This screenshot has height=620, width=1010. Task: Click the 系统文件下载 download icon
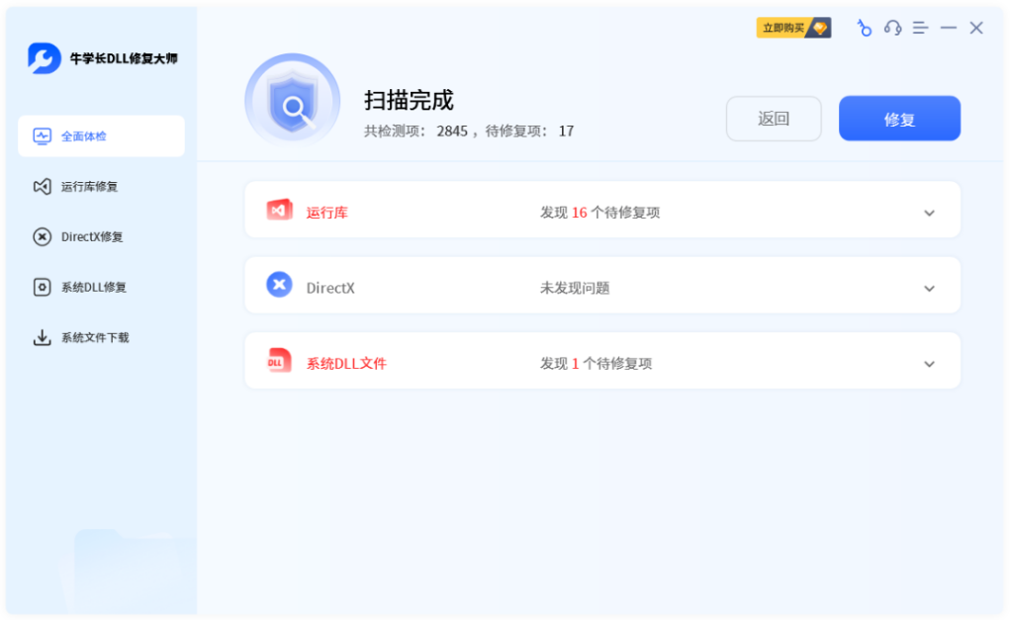coord(41,337)
